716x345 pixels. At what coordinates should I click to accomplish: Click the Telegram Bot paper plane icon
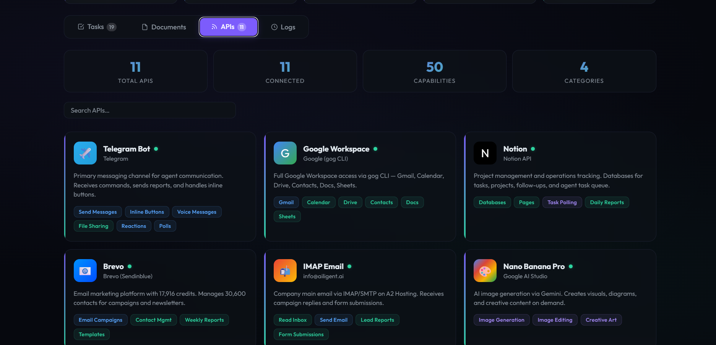[85, 153]
